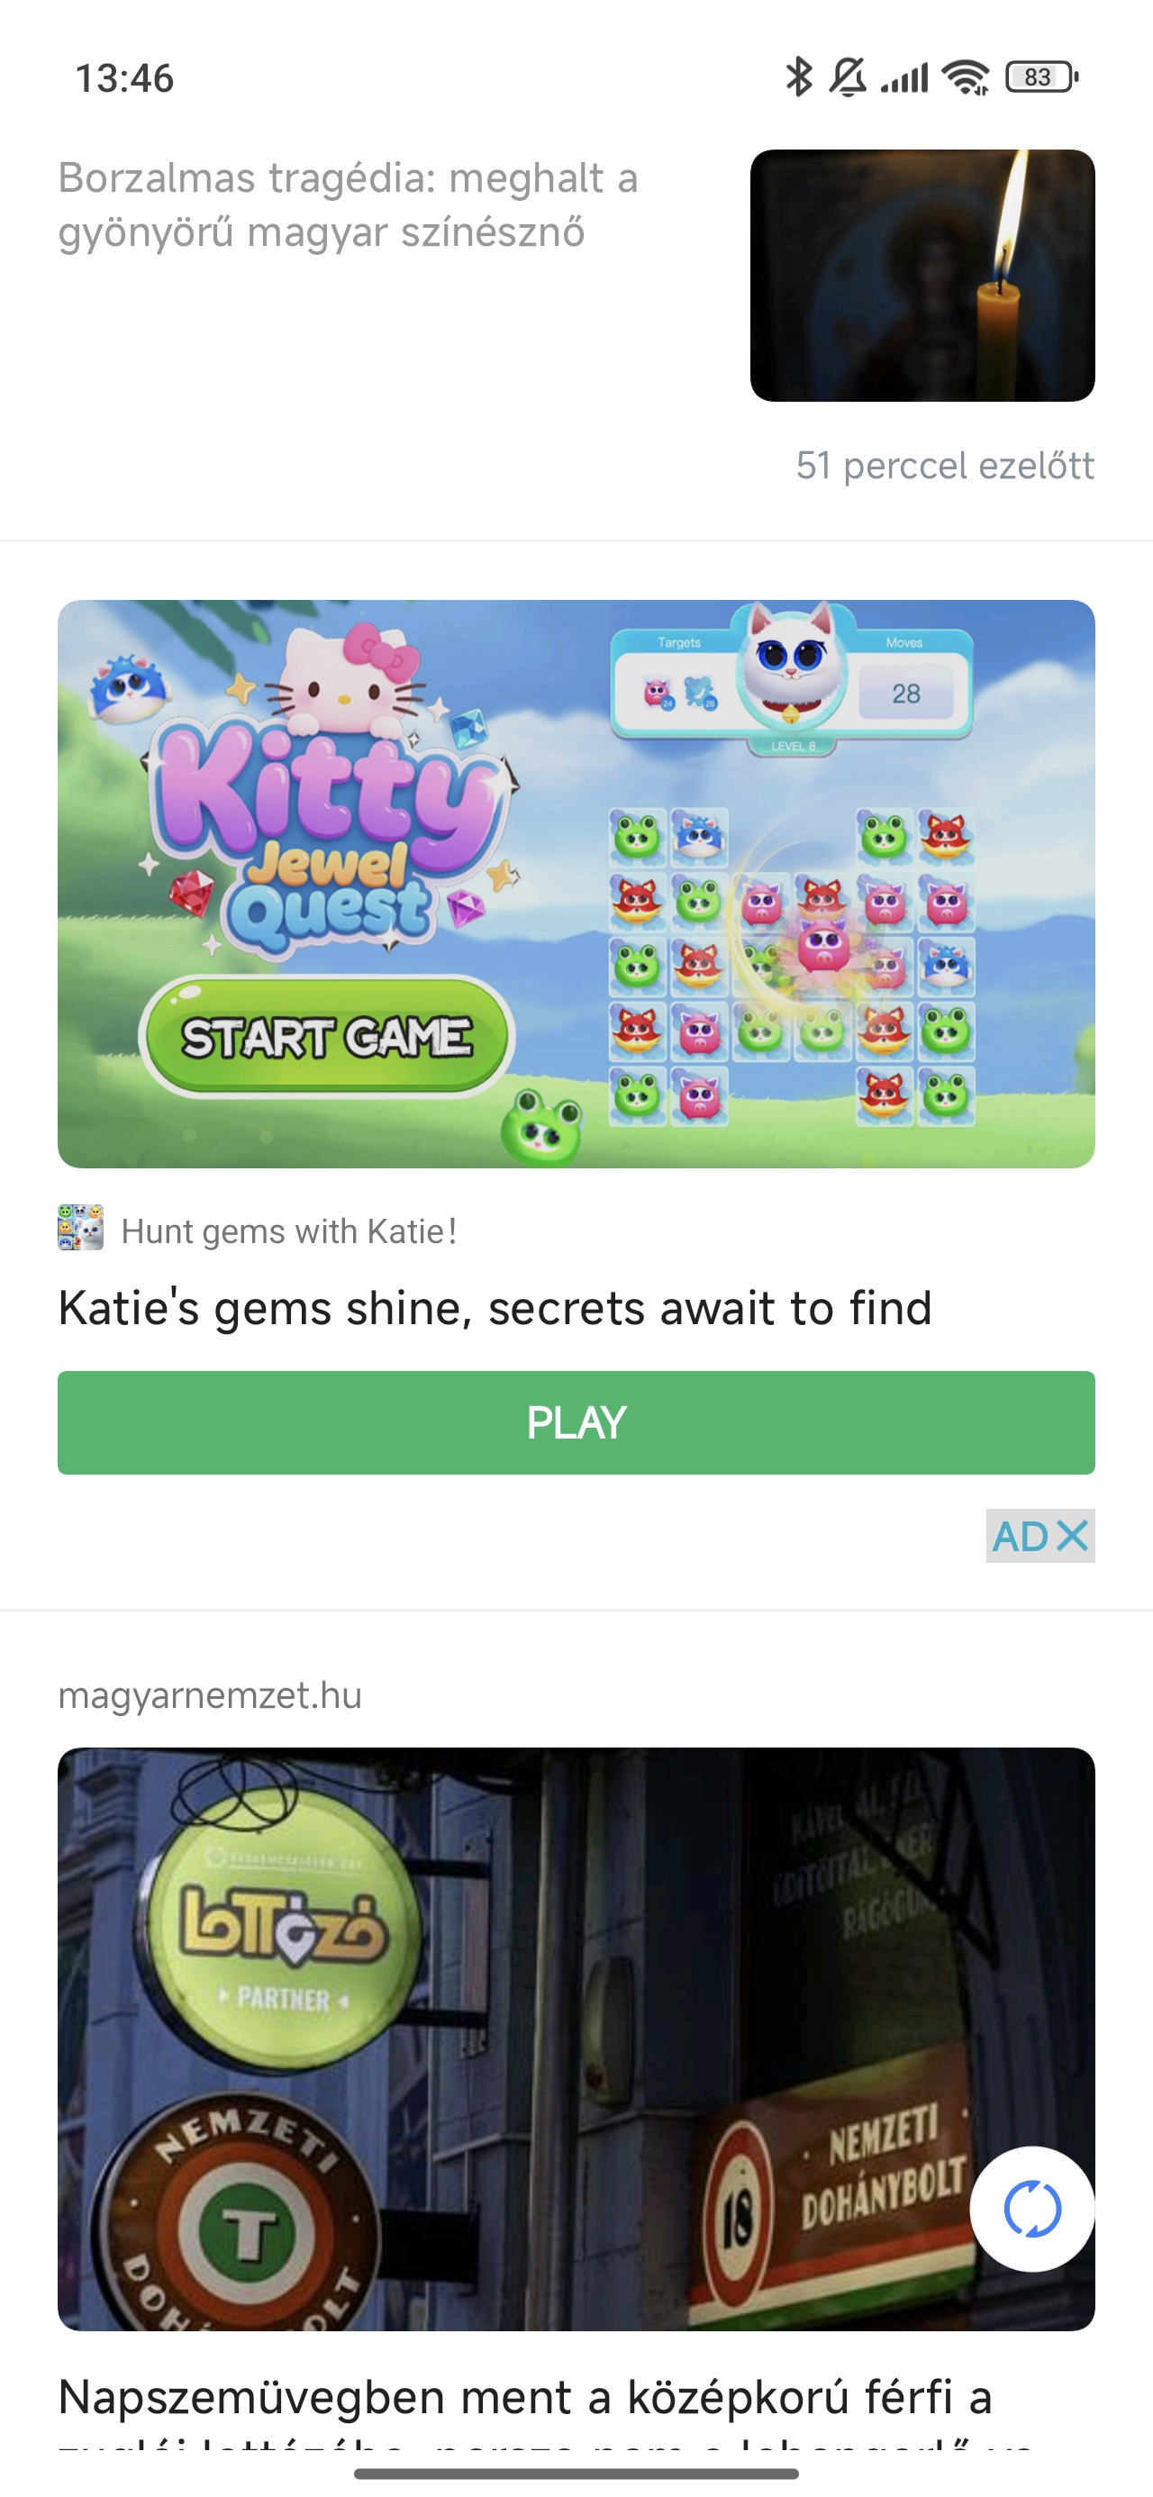Tap the blue circular refresh button

click(x=1031, y=2209)
